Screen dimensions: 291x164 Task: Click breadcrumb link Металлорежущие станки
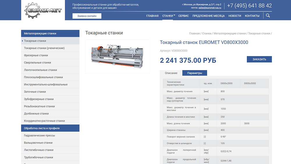tap(230, 33)
